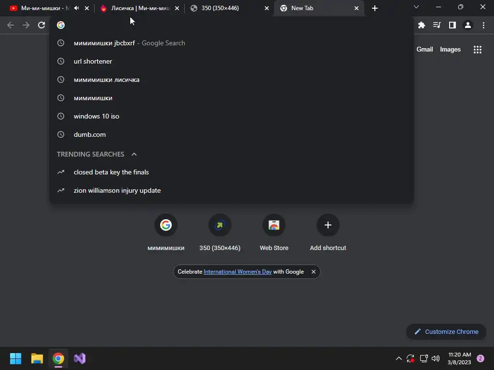494x370 pixels.
Task: Show hidden system tray icons
Action: [398, 358]
